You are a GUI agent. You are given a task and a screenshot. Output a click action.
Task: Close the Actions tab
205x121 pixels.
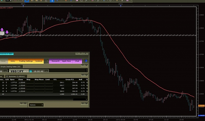point(42,105)
